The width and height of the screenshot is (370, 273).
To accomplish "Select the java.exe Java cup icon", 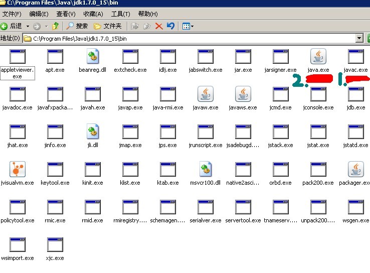I will click(318, 56).
